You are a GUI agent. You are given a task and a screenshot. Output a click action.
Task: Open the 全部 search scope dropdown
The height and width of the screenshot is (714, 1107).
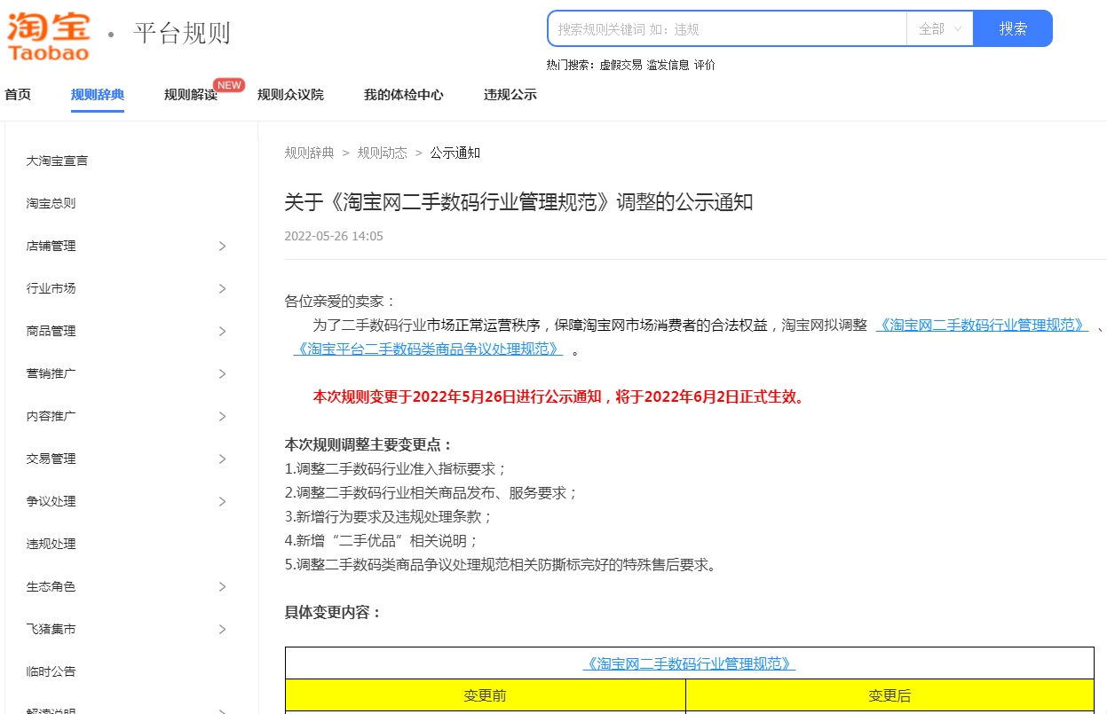940,28
